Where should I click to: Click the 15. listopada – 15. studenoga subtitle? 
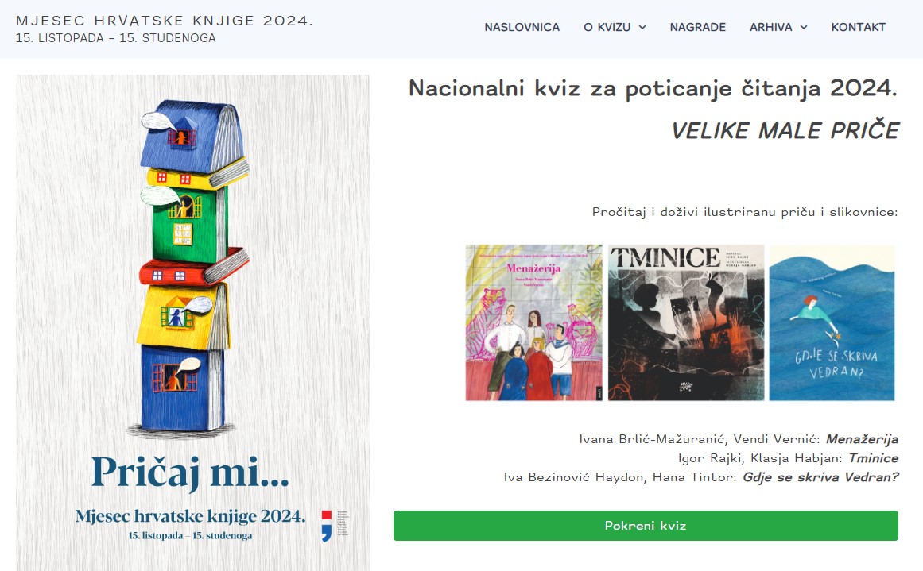[115, 38]
